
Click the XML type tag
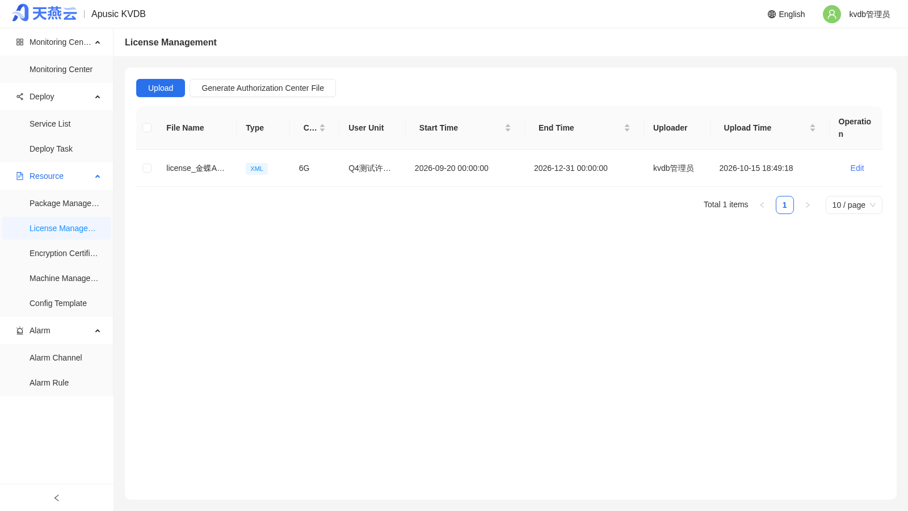(x=257, y=169)
